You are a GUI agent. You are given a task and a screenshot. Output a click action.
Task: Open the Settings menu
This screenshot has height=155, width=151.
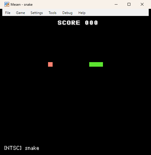(x=37, y=13)
